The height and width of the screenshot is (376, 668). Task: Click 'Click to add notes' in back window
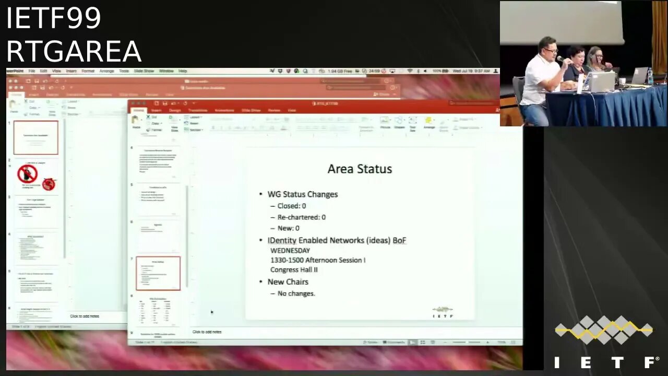click(x=84, y=316)
